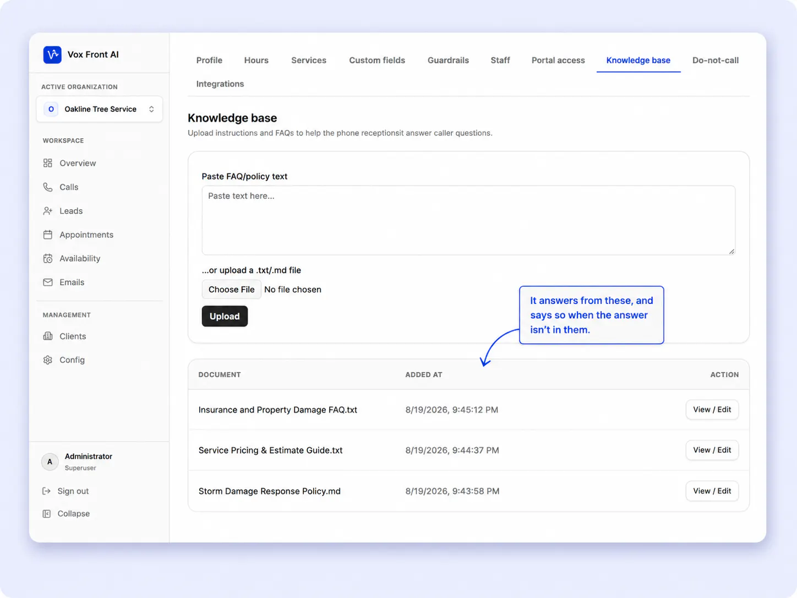The height and width of the screenshot is (598, 797).
Task: Select the Knowledge base tab
Action: [638, 61]
